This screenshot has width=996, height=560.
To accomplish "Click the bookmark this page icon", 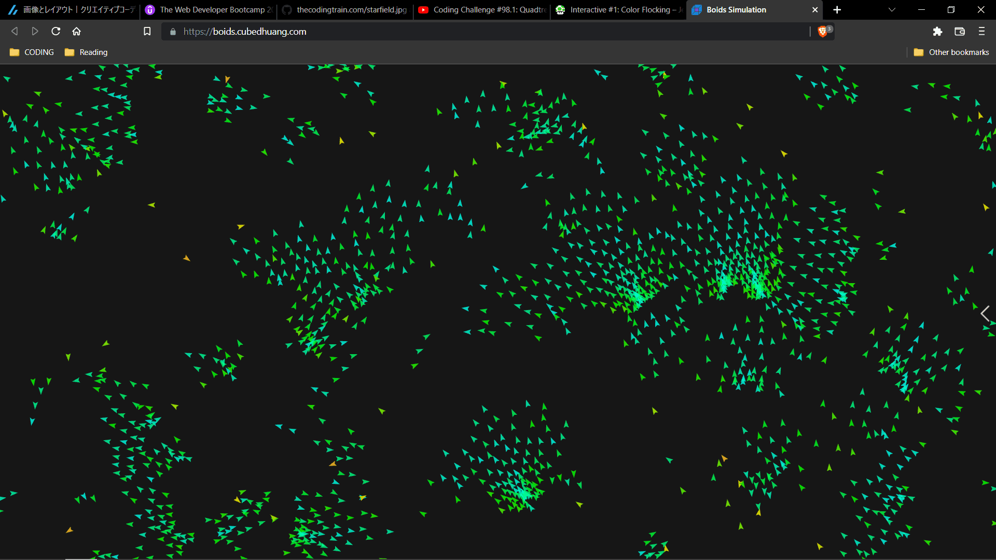I will click(x=146, y=32).
